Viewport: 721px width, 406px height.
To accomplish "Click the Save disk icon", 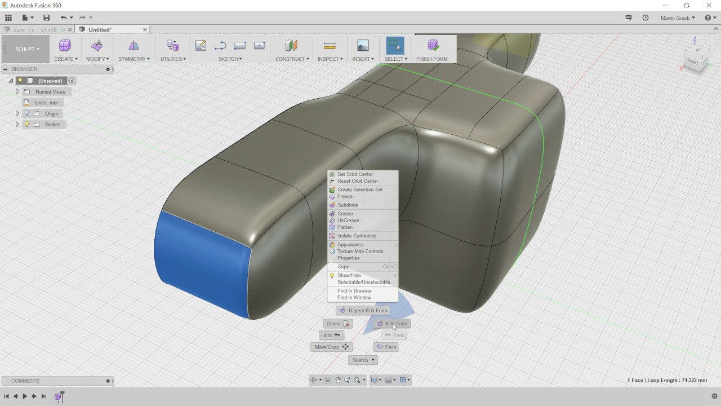I will 46,18.
